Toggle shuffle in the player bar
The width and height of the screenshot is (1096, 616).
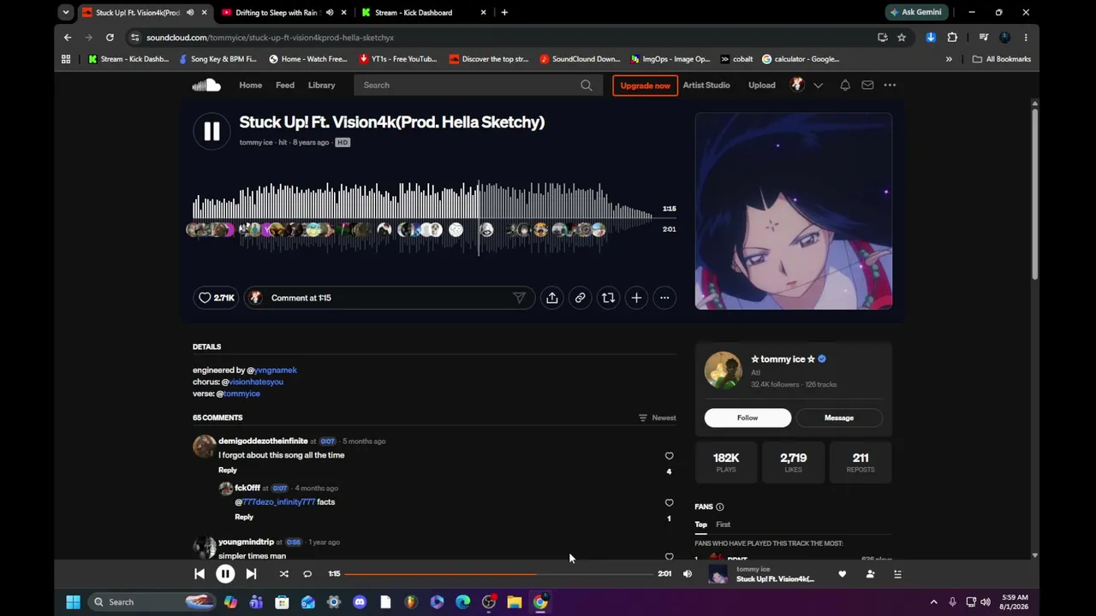pos(284,574)
